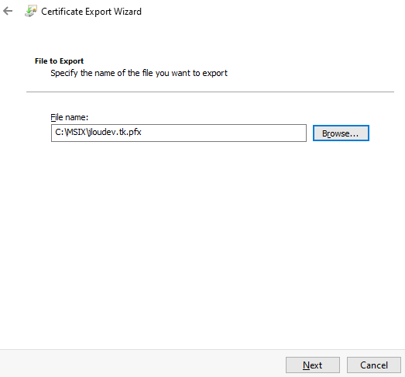Open the Browse file dialog
405x377 pixels.
341,133
